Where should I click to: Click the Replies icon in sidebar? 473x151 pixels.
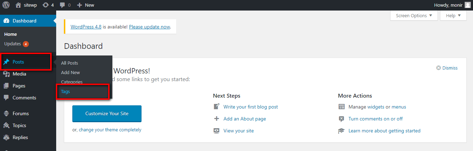6,137
